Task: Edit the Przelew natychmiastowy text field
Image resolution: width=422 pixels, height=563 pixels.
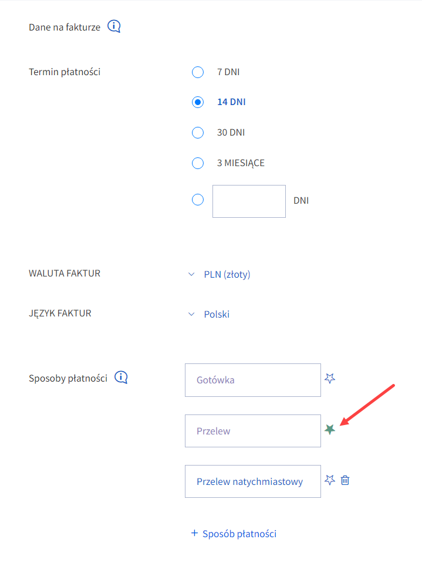Action: point(252,481)
